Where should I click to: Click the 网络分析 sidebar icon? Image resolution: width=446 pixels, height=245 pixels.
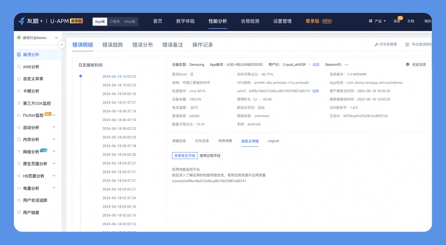coord(19,152)
